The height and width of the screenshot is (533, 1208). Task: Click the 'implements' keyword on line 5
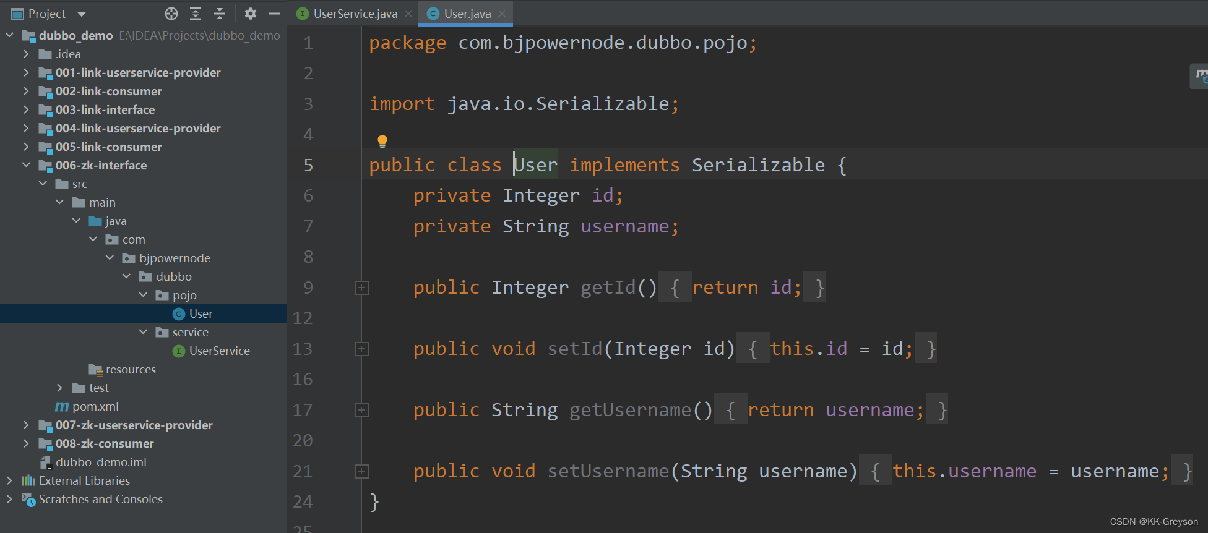624,165
